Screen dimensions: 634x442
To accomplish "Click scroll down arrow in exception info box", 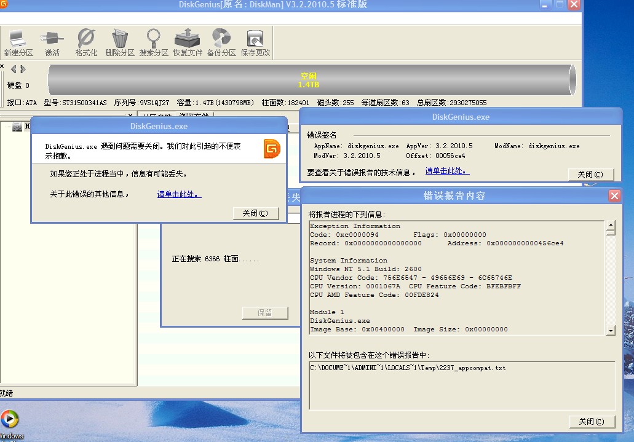I will pyautogui.click(x=611, y=330).
